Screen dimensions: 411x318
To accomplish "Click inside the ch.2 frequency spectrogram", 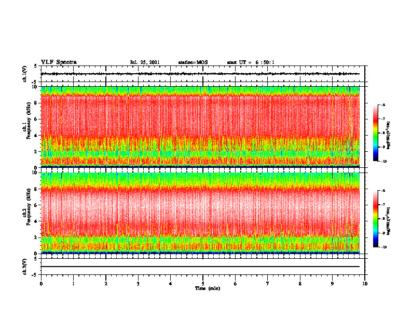I will pyautogui.click(x=200, y=213).
